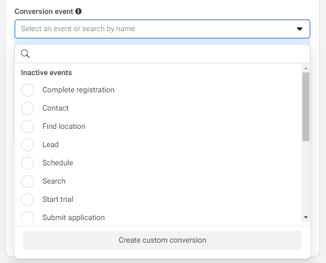Open the conversion event dropdown arrow
This screenshot has height=263, width=326.
pos(299,29)
